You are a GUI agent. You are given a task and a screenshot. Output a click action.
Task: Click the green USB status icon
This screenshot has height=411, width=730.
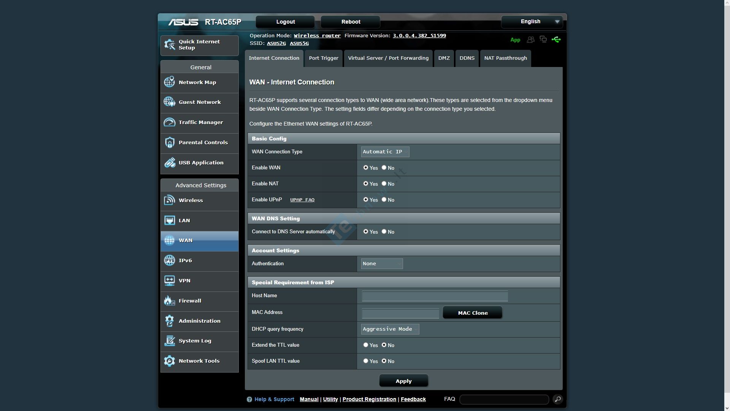tap(556, 40)
